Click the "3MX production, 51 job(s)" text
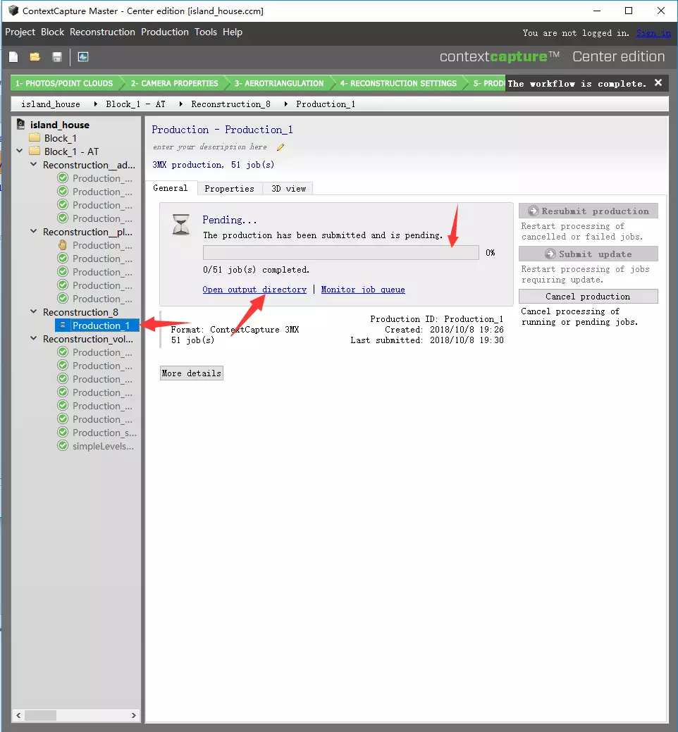This screenshot has width=678, height=732. 214,165
